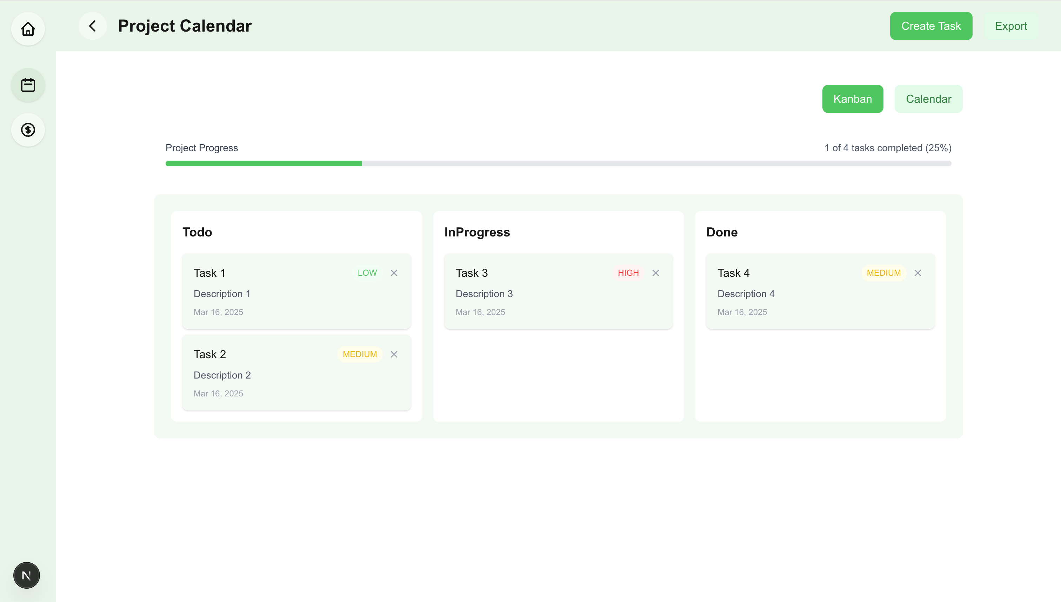Image resolution: width=1061 pixels, height=602 pixels.
Task: Remove Task 4 using its X icon
Action: 917,273
